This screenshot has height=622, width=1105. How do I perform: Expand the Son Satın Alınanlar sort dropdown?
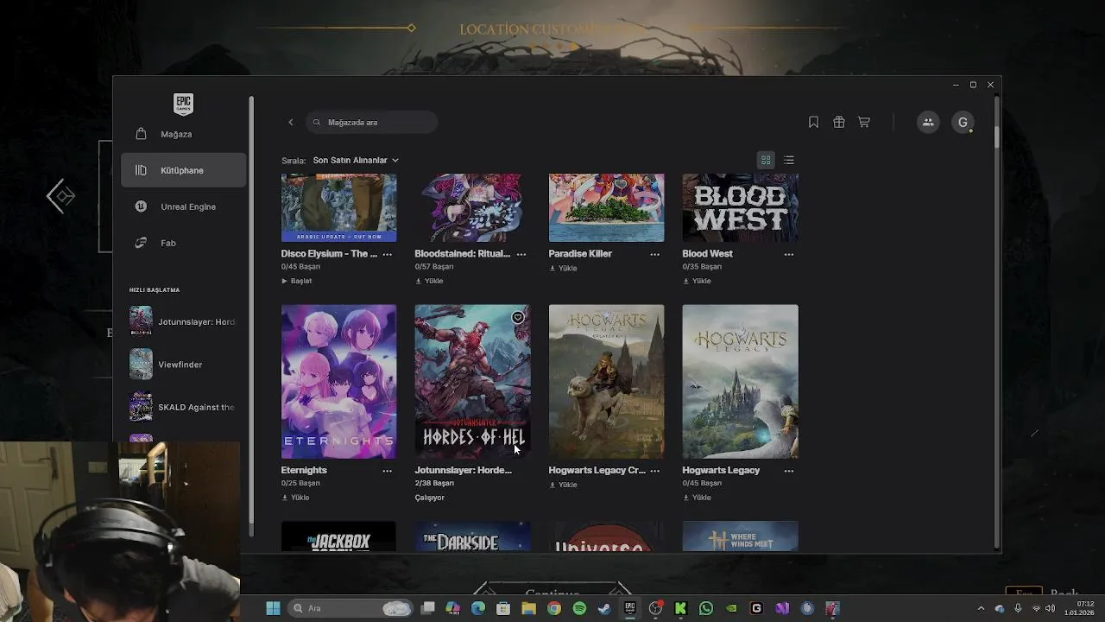[x=356, y=161]
